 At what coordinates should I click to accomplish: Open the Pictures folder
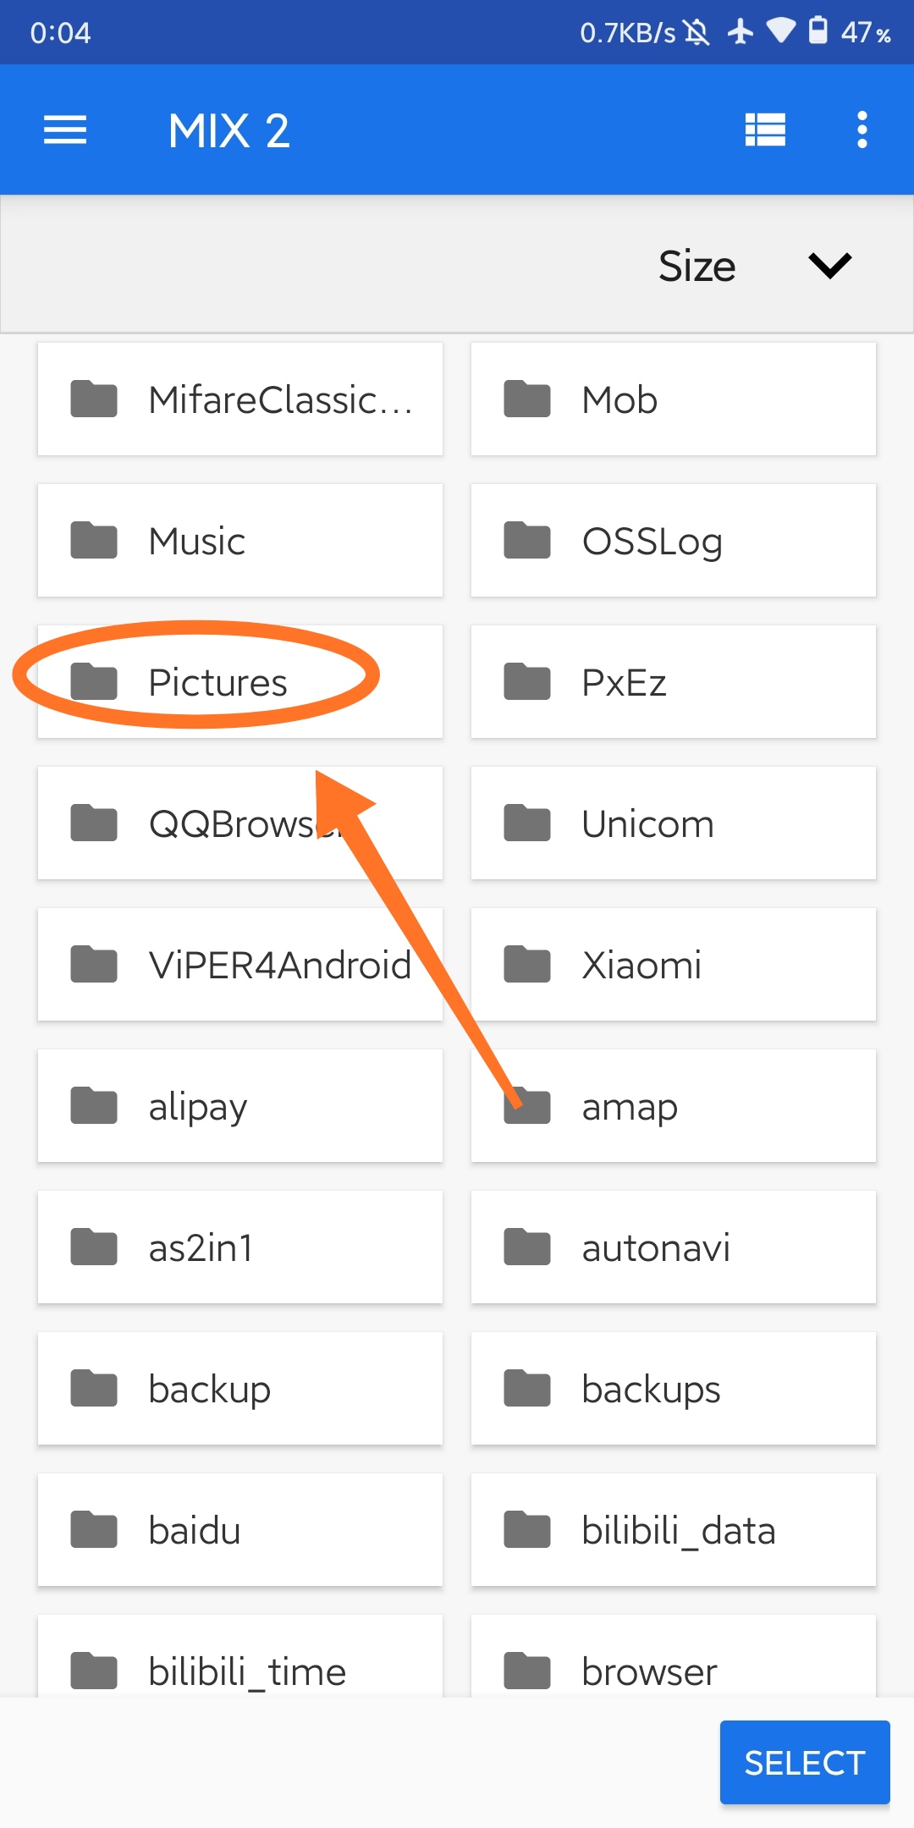(240, 682)
